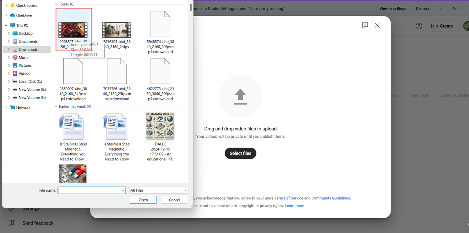
Task: Select the 2908575 video thumbnail
Action: pos(73,30)
